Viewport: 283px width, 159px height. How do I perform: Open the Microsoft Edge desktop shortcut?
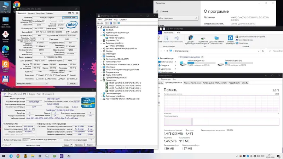6,51
